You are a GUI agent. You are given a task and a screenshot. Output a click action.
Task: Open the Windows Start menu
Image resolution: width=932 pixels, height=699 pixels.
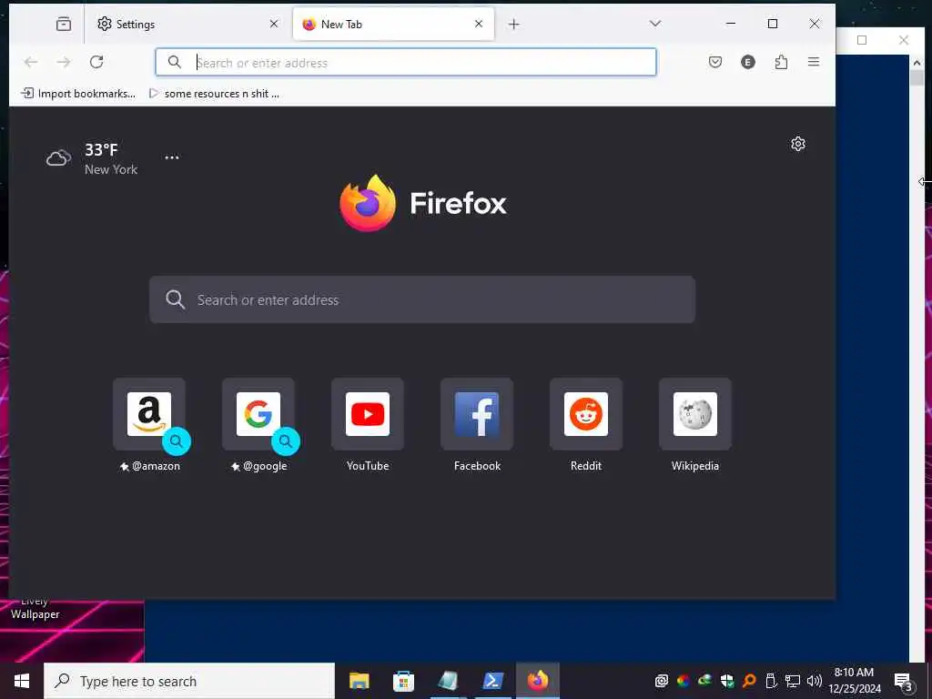[x=22, y=681]
